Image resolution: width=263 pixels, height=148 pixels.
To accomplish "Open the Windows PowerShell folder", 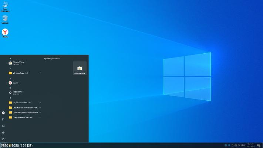I will (x=25, y=73).
